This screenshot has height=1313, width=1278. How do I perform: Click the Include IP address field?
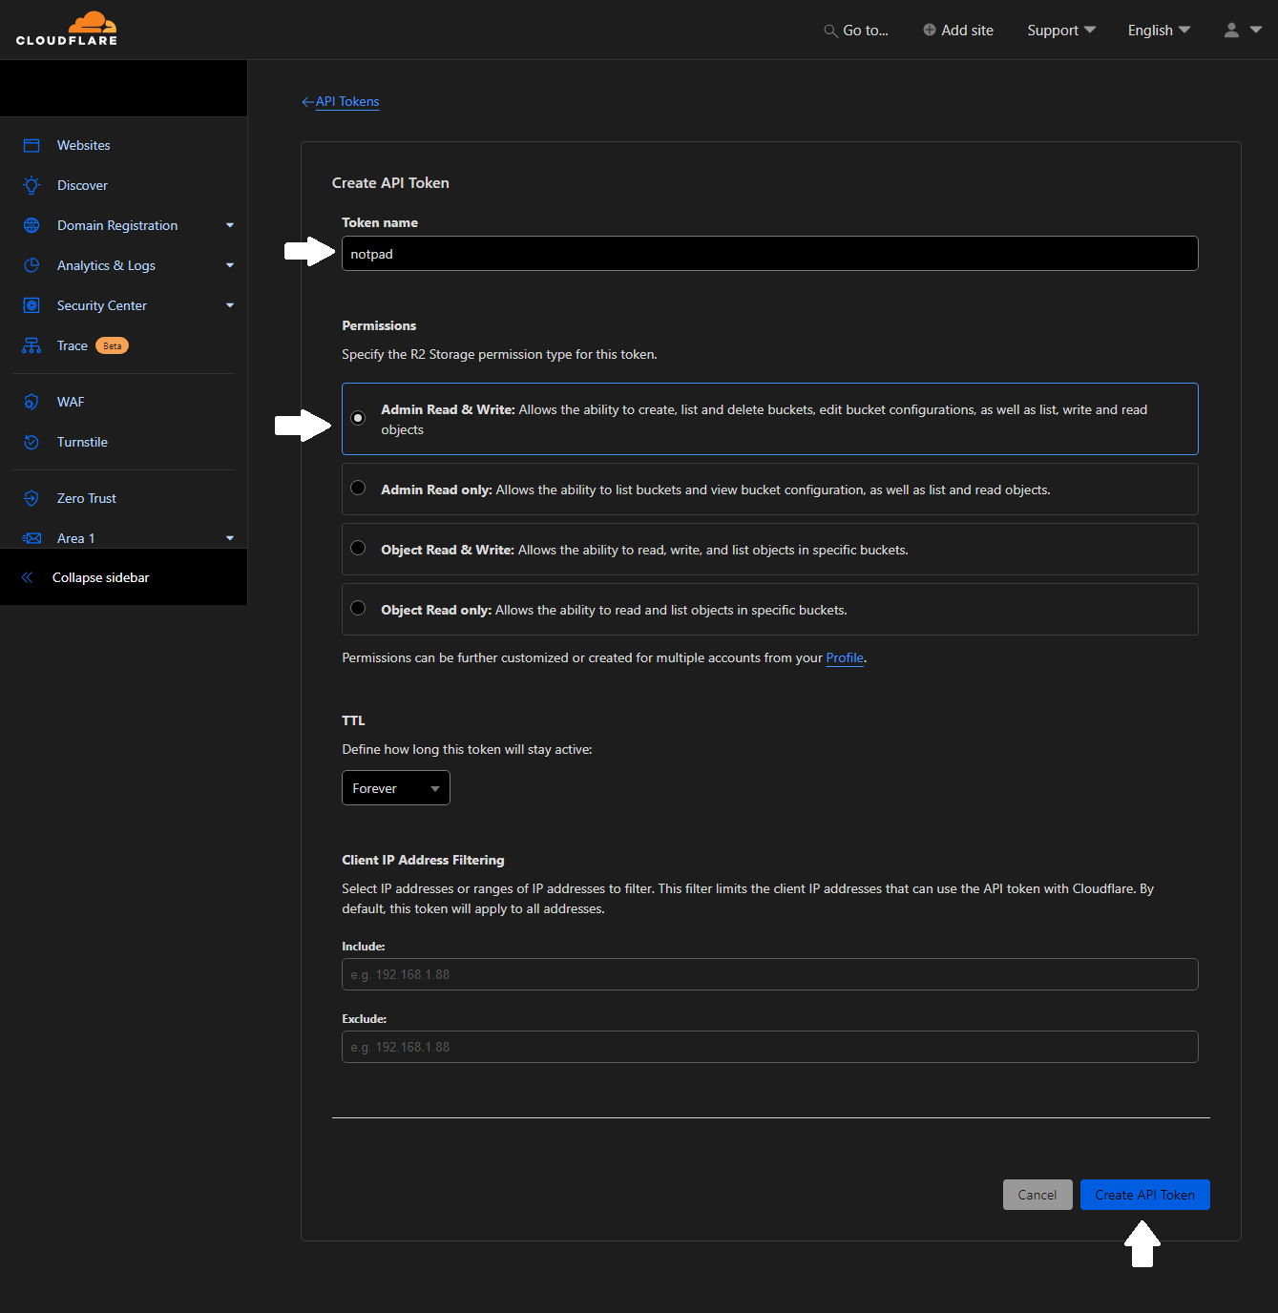pyautogui.click(x=769, y=973)
